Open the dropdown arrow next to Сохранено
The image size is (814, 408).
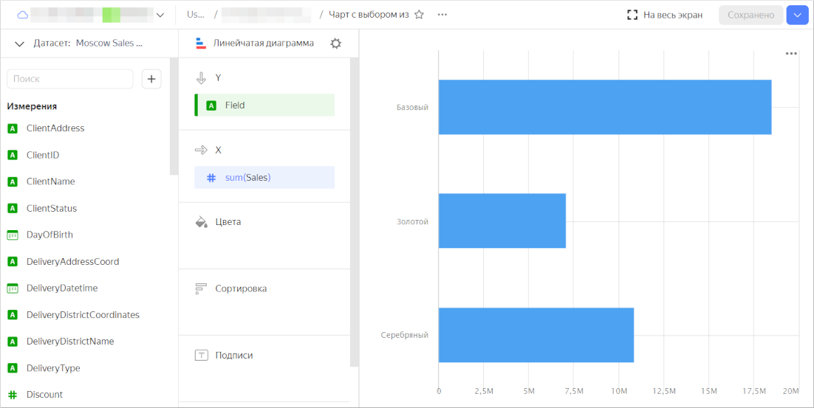click(797, 15)
